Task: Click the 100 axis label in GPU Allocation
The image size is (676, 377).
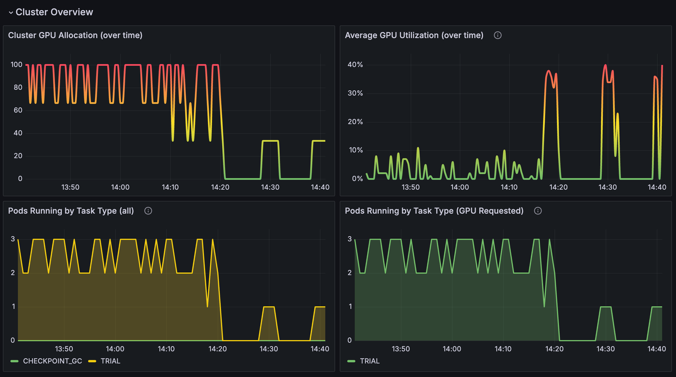Action: (x=16, y=65)
